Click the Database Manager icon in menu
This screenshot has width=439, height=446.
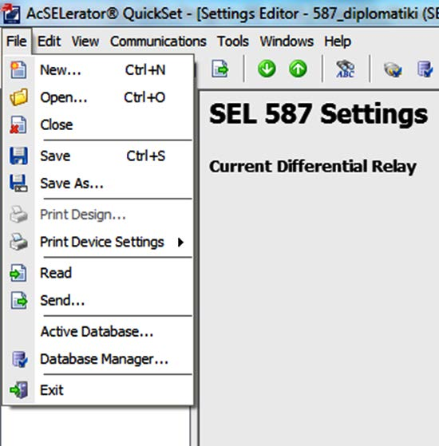point(19,359)
